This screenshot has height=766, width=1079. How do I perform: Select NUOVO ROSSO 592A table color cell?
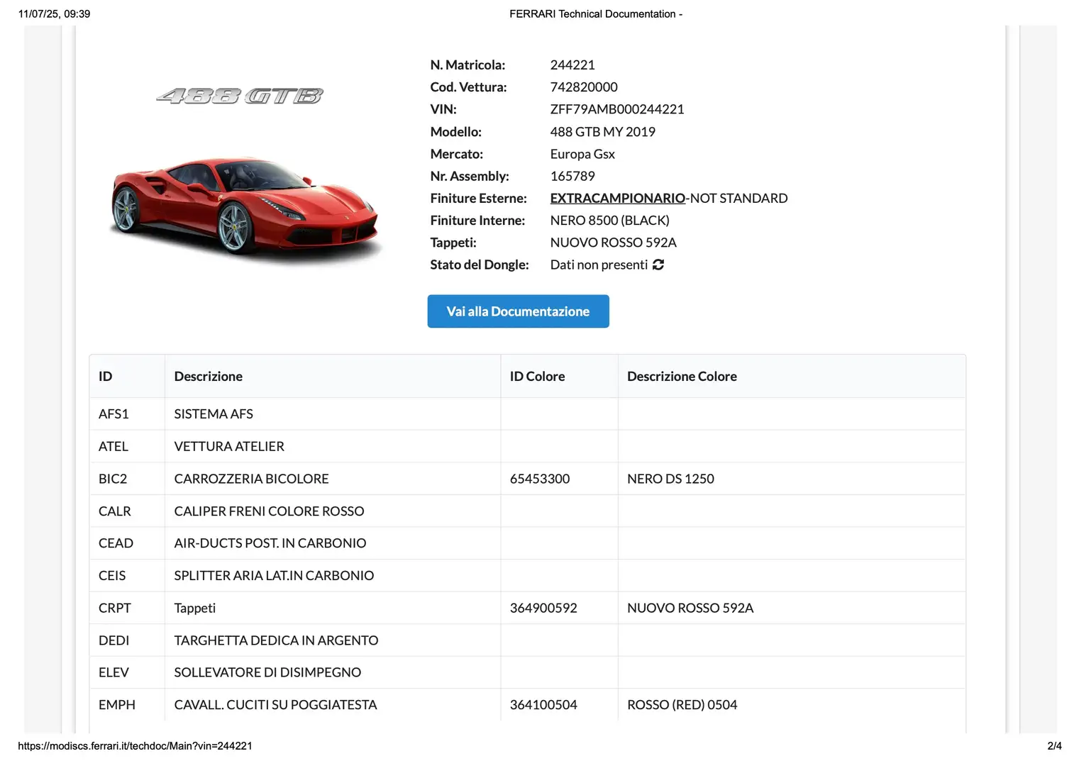[x=792, y=609]
